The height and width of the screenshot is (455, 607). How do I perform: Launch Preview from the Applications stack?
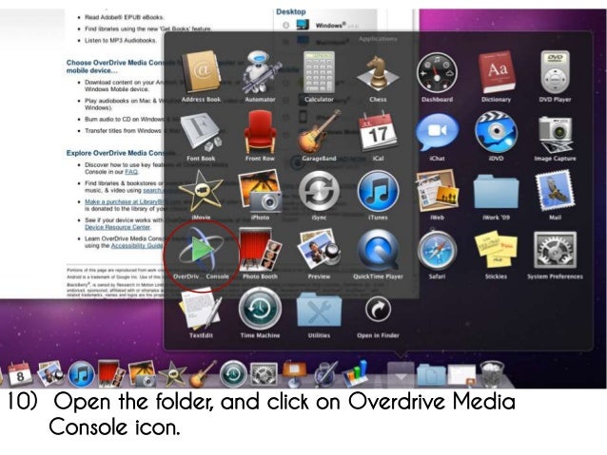coord(319,250)
